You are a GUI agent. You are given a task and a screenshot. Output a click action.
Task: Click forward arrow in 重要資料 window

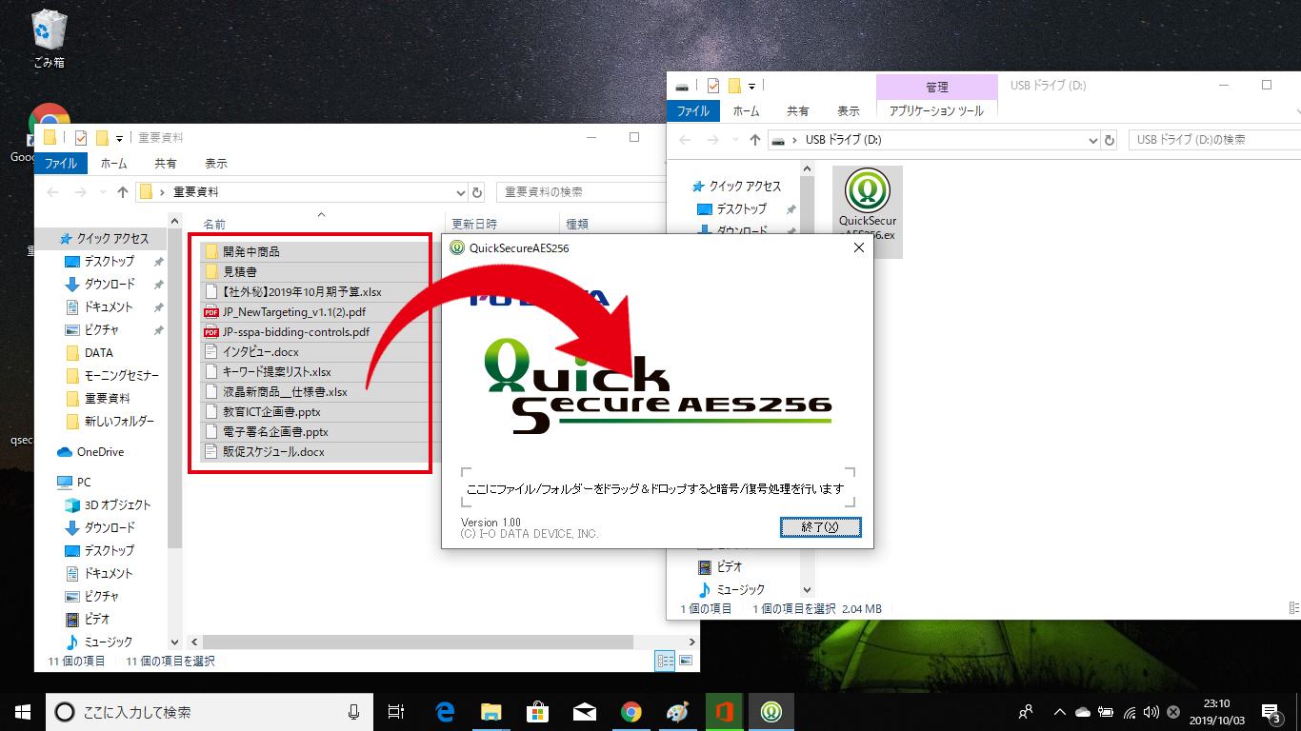[x=80, y=192]
